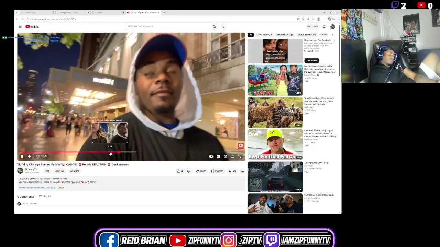Open the account avatar menu
The width and height of the screenshot is (440, 247).
tap(332, 27)
